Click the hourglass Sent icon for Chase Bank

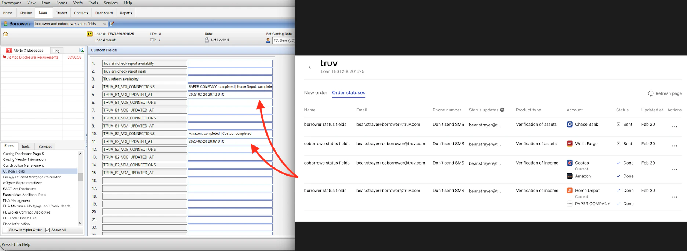(618, 124)
